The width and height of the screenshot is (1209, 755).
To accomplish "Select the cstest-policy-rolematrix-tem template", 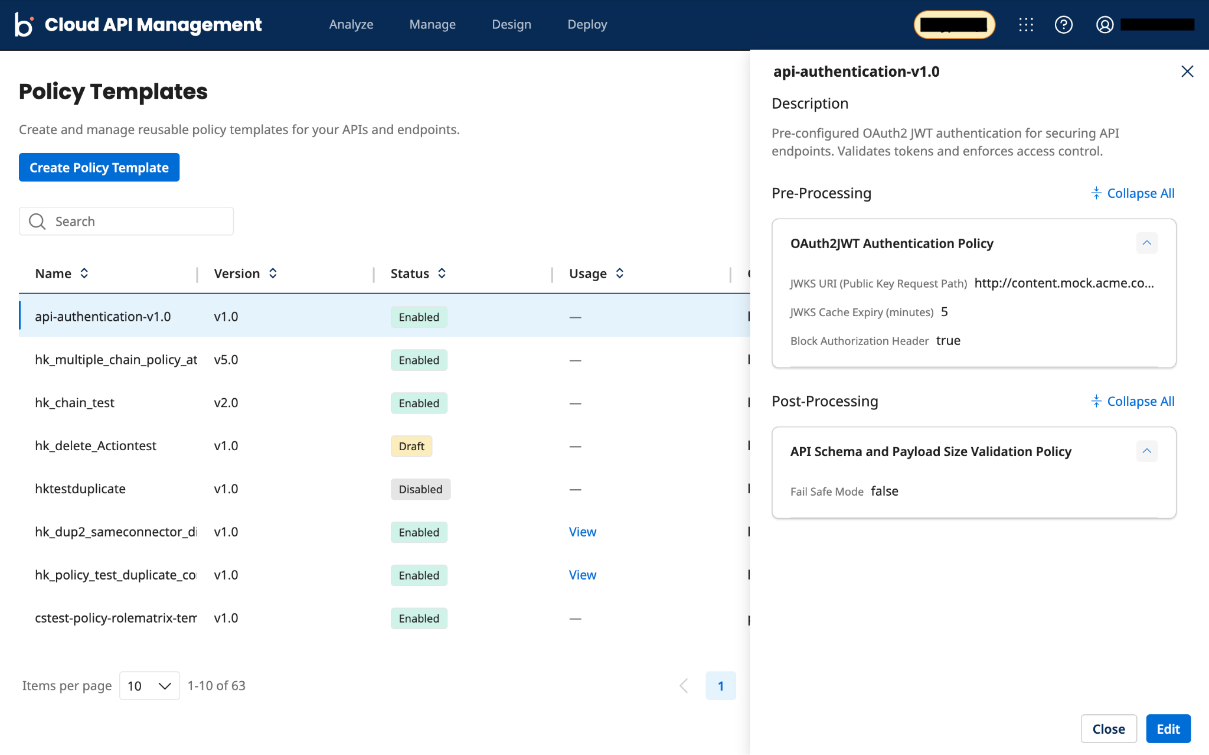I will (x=116, y=618).
